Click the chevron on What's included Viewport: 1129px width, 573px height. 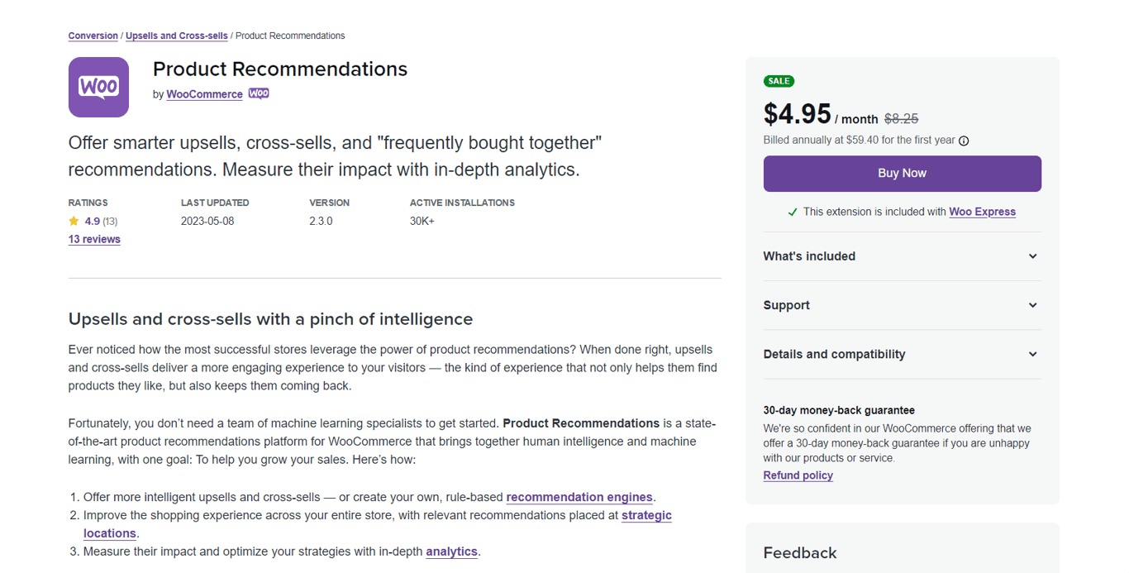tap(1032, 255)
